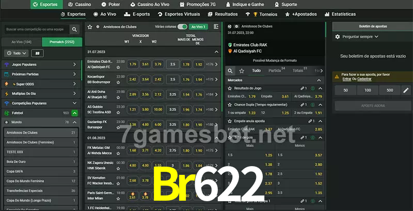Select Amistosos De Clubes (Feminino) competition

[41, 142]
